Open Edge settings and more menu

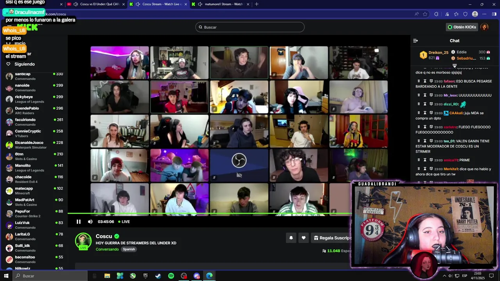click(x=484, y=14)
